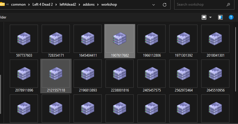Select the 2121557118 addon file icon
Viewport: 238px width, 124px height.
[x=56, y=74]
